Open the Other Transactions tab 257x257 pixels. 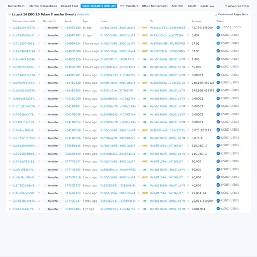pyautogui.click(x=155, y=6)
